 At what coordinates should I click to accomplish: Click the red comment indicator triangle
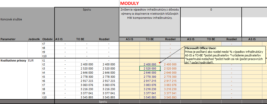159,63
